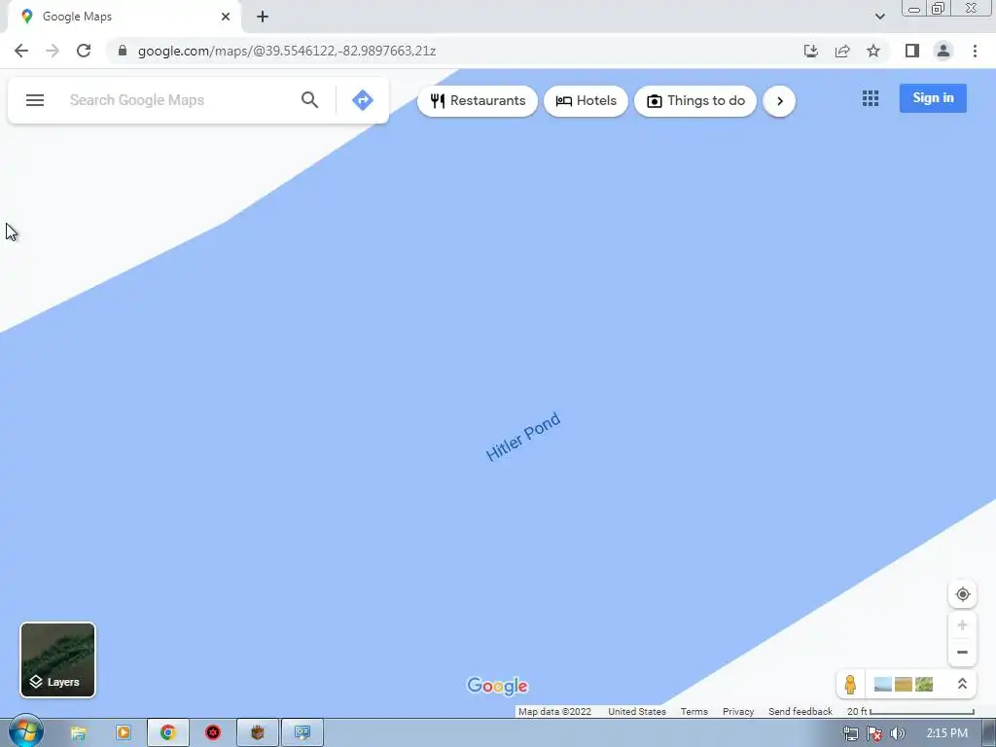Open the tab search dropdown
Viewport: 996px width, 747px height.
point(879,17)
